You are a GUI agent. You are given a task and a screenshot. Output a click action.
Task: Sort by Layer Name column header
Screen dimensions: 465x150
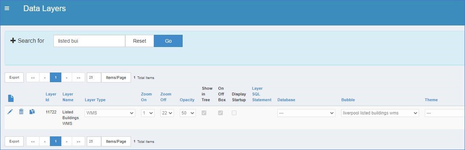tap(68, 97)
